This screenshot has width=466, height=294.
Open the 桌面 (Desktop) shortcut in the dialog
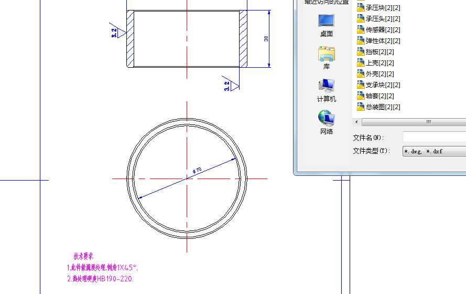click(327, 26)
